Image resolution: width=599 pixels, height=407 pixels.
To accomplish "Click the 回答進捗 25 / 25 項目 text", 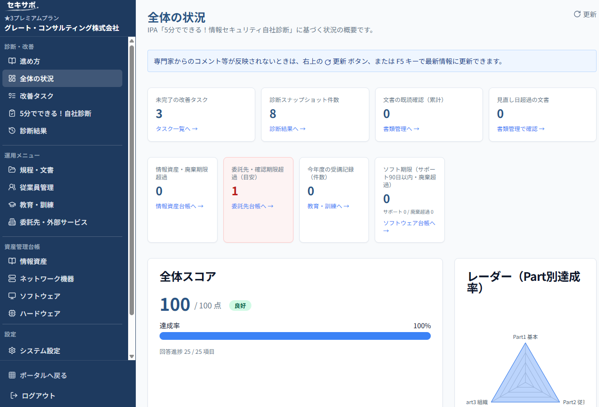I will 187,352.
